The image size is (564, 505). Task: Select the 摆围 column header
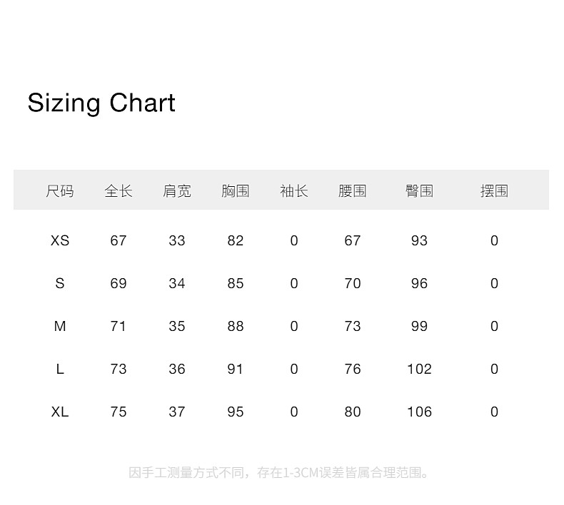tap(494, 191)
